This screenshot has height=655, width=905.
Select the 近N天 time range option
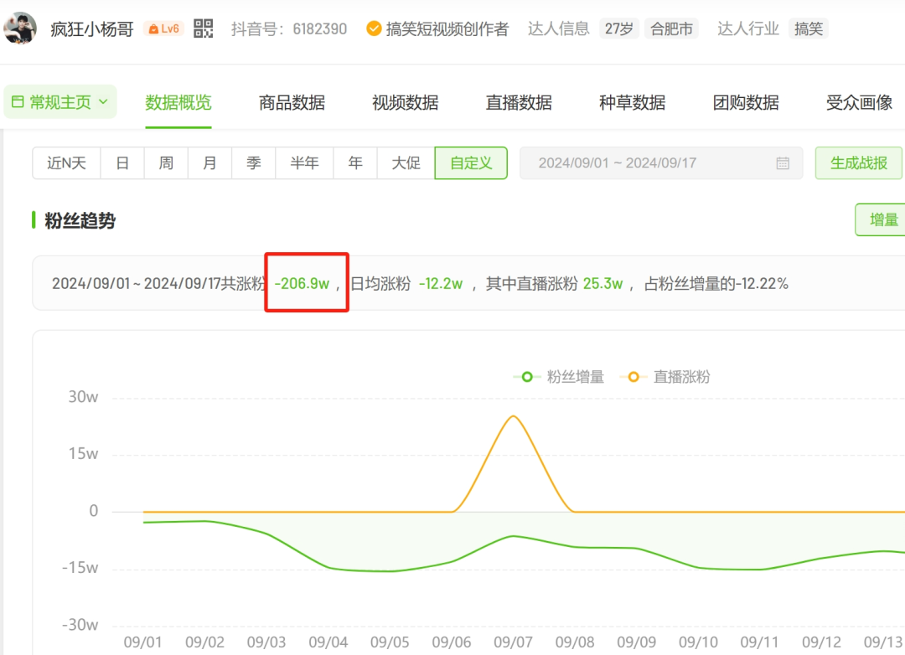(67, 163)
